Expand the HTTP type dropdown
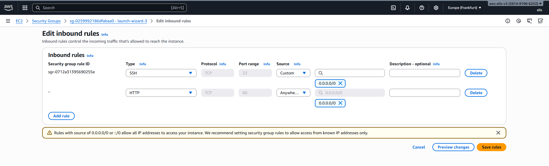Image resolution: width=549 pixels, height=166 pixels. pyautogui.click(x=161, y=93)
